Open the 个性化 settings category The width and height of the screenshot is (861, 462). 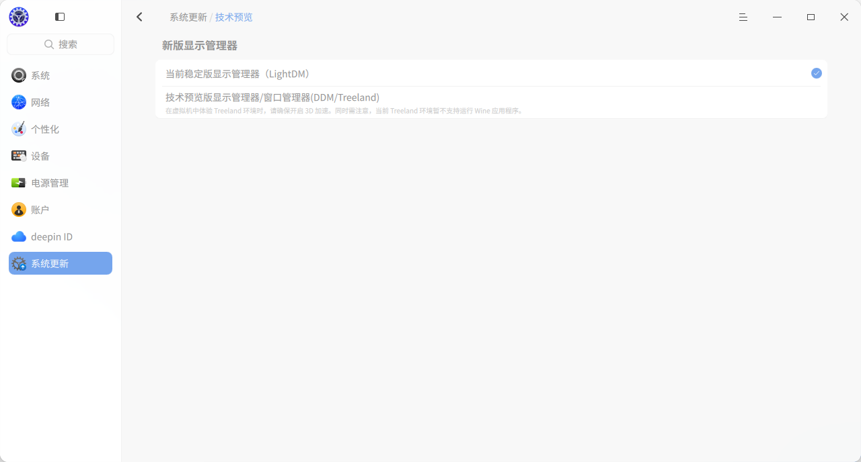coord(61,129)
